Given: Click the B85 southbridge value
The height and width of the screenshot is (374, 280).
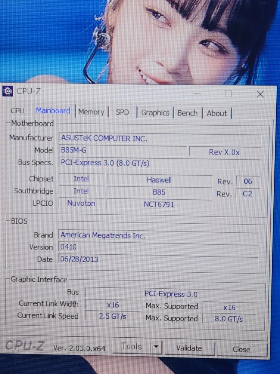Looking at the screenshot, I should pyautogui.click(x=159, y=192).
